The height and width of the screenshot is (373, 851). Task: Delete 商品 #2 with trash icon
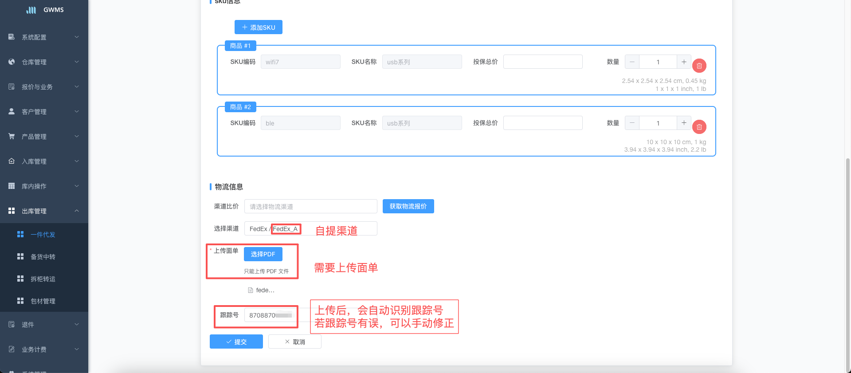[699, 127]
